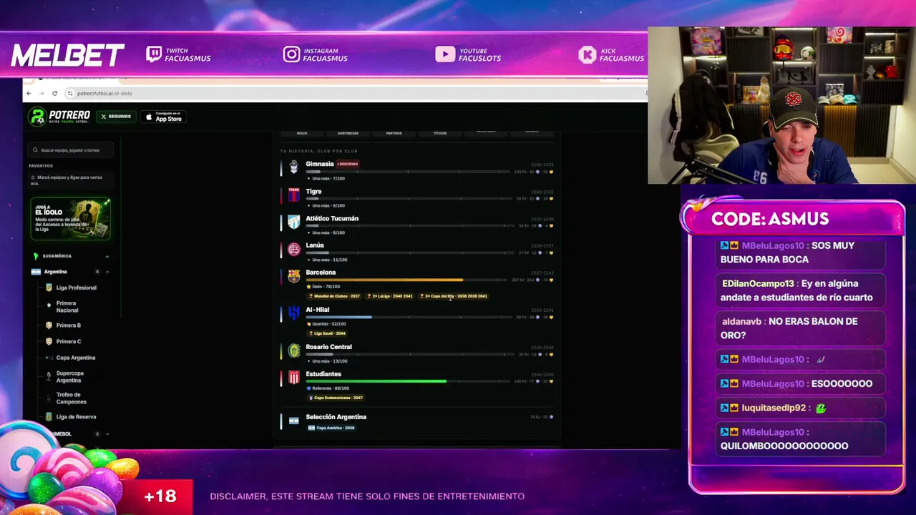Screen dimensions: 916x515
Task: Click the Twitch logo in the stream overlay
Action: [x=154, y=54]
